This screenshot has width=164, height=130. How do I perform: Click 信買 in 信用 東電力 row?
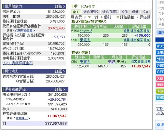[134, 62]
